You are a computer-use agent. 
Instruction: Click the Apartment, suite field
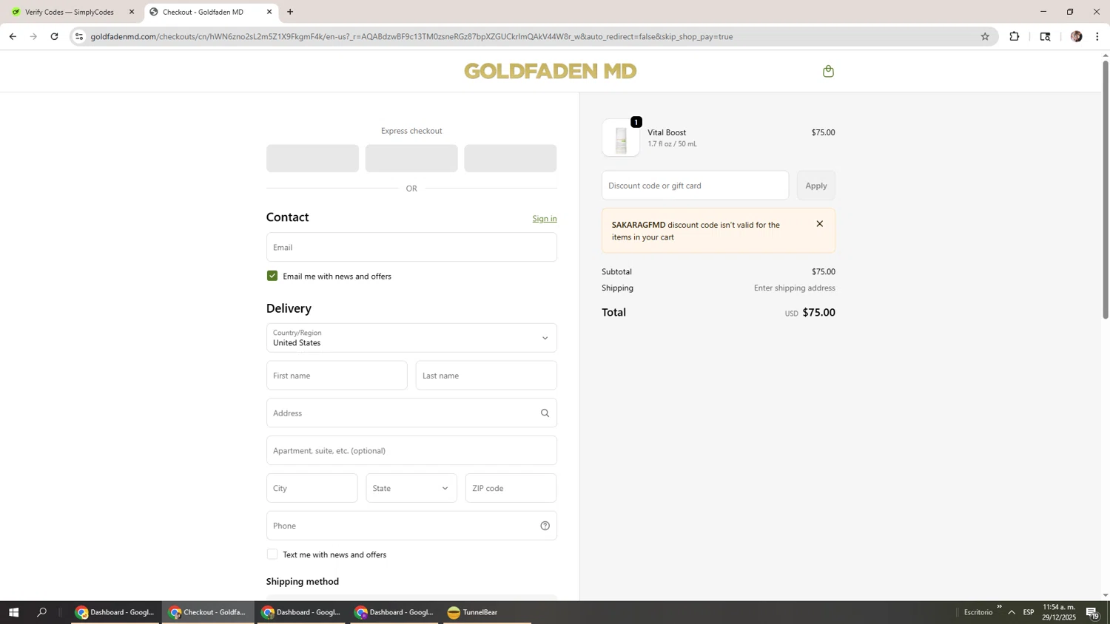pyautogui.click(x=411, y=450)
